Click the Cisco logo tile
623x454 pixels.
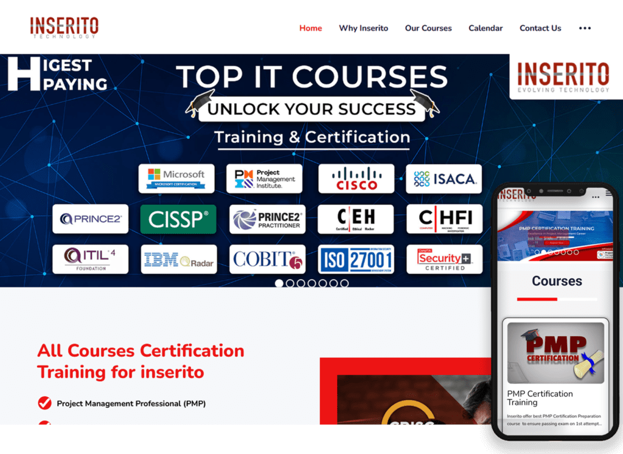pyautogui.click(x=357, y=179)
